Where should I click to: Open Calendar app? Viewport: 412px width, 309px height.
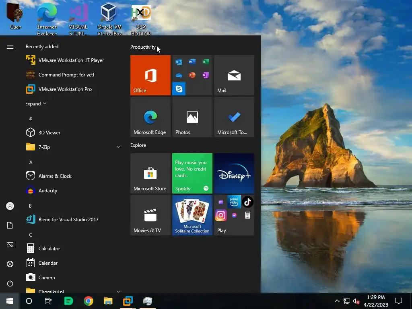(x=71, y=263)
